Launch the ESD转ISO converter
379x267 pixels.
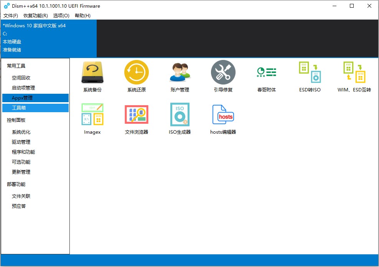pyautogui.click(x=310, y=76)
